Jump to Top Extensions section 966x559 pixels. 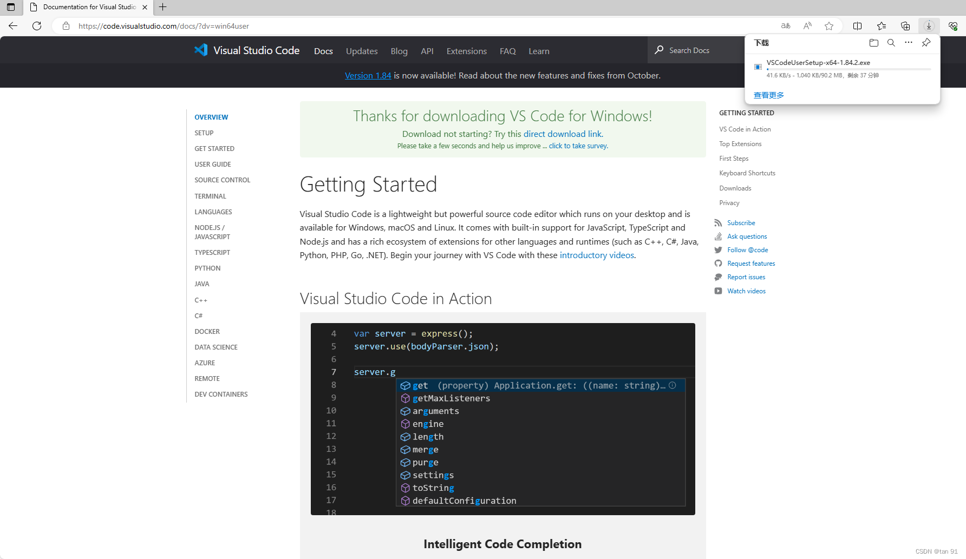(740, 144)
